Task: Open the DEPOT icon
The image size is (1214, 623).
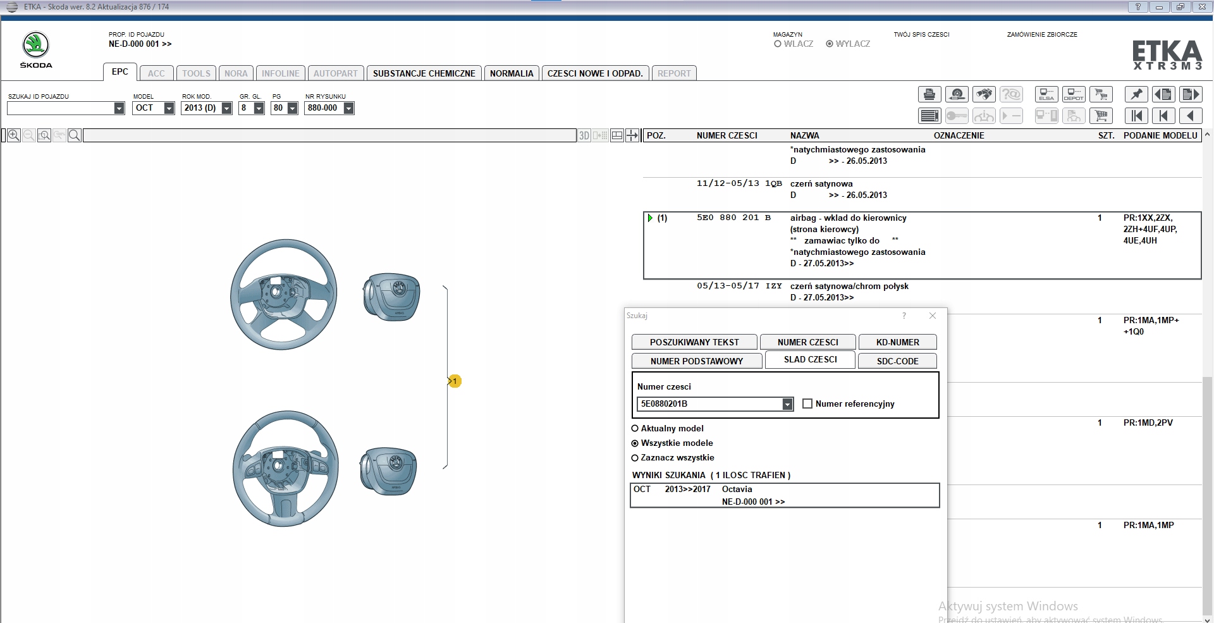Action: pyautogui.click(x=1074, y=95)
